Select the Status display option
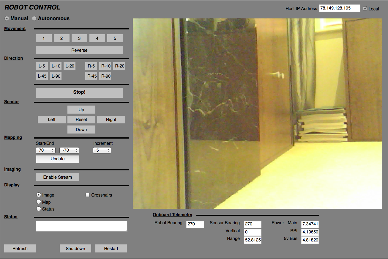 39,209
